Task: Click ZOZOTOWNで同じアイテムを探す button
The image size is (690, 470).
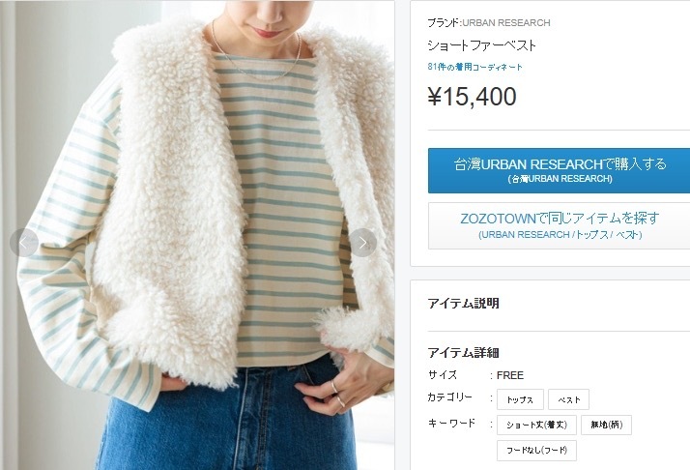Action: coord(559,225)
